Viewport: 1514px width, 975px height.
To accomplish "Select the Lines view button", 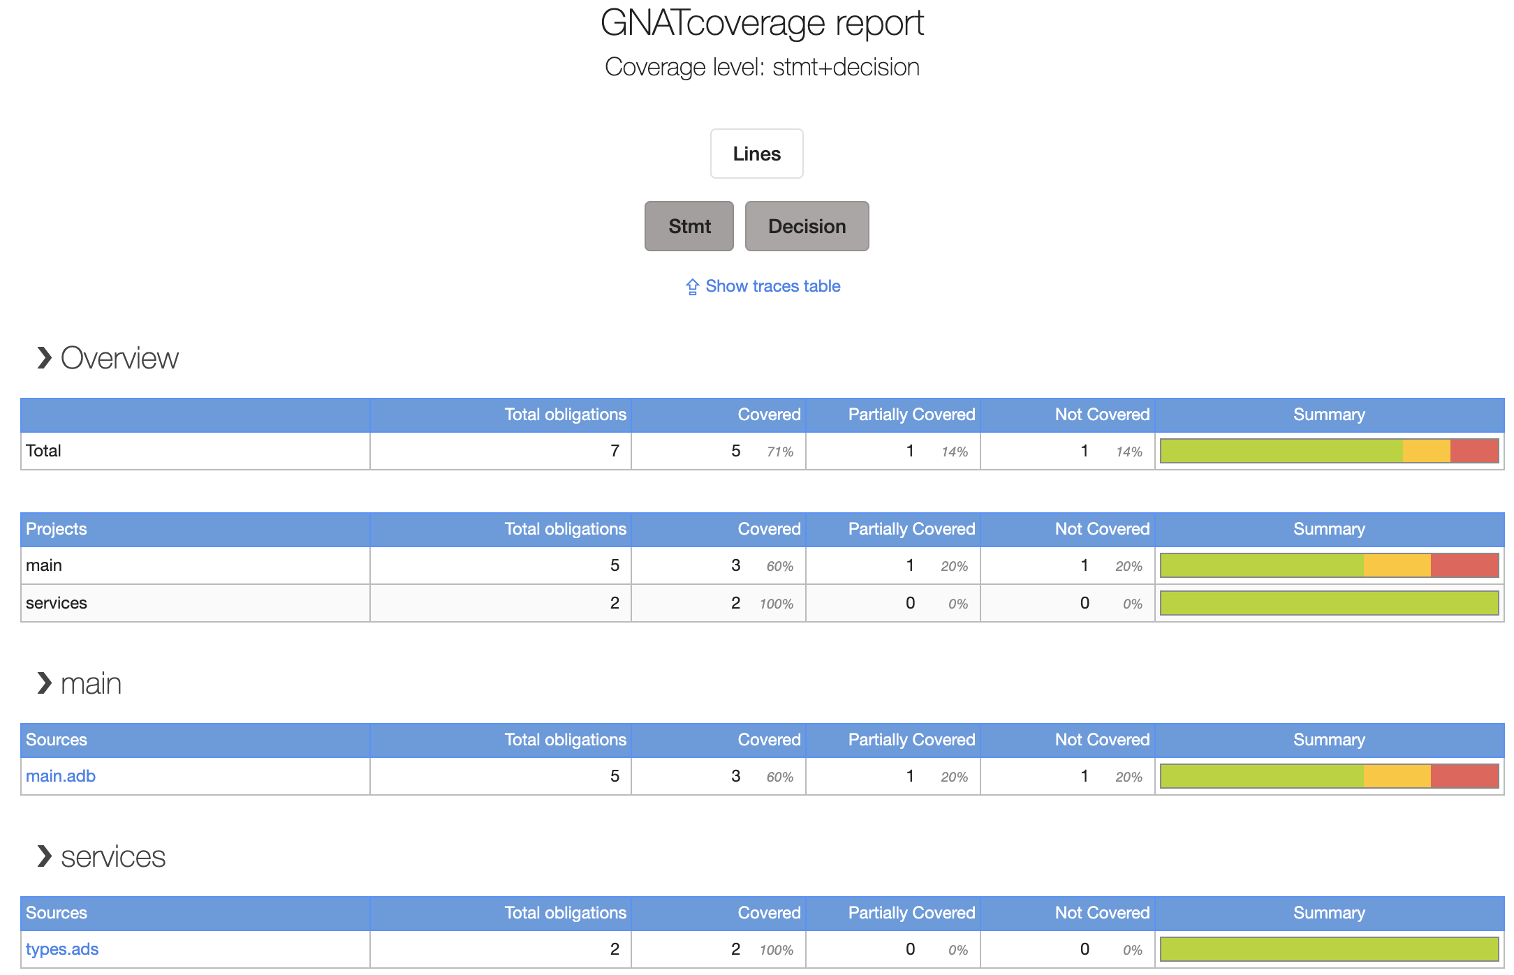I will coord(757,154).
